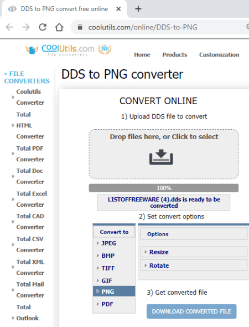Screen dimensions: 249x327
Task: Open a new browser tab
Action: [x=138, y=9]
